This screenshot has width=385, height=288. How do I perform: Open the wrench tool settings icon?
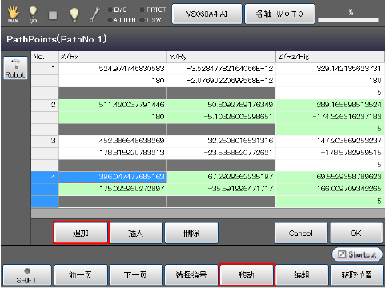94,14
